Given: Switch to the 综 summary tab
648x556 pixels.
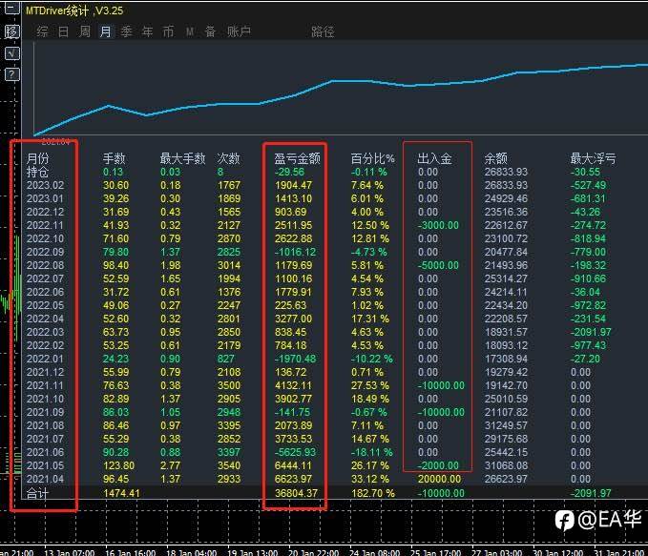Looking at the screenshot, I should pos(42,31).
